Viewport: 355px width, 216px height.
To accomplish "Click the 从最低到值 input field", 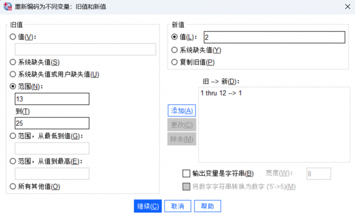I will pyautogui.click(x=52, y=148).
